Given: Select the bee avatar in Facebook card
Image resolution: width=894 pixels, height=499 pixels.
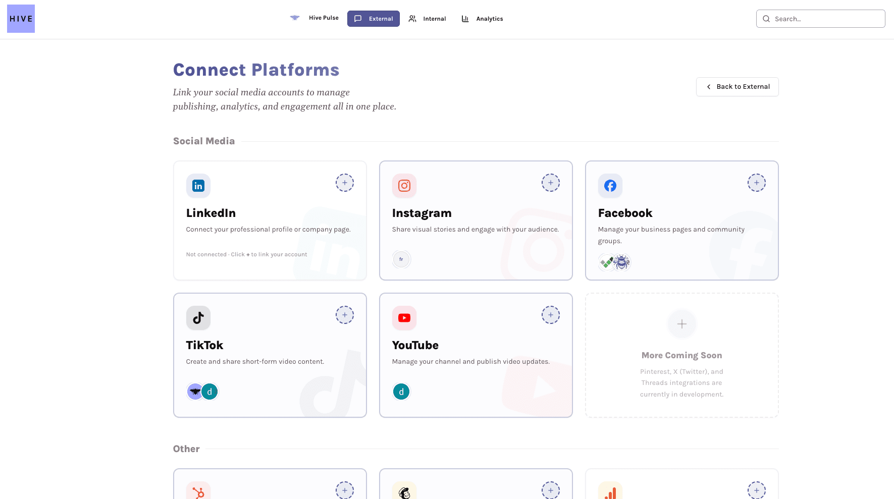Looking at the screenshot, I should click(x=622, y=262).
